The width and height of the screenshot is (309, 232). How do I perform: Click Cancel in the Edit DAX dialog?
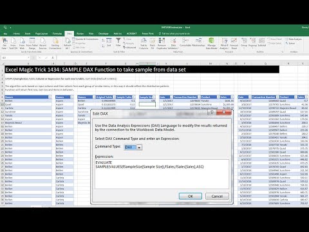[x=217, y=196]
